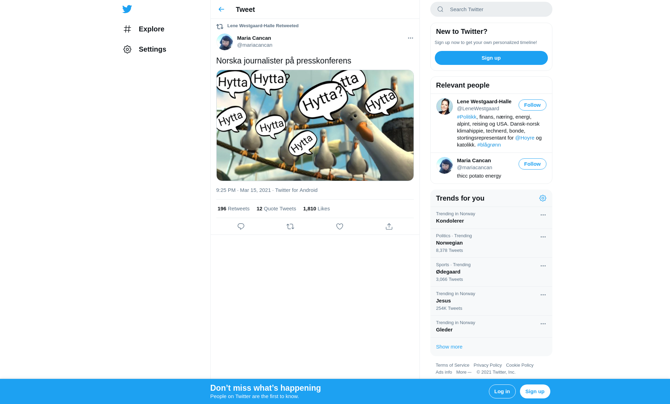The width and height of the screenshot is (670, 404).
Task: Follow Maria Cancan in Relevant people
Action: (x=532, y=164)
